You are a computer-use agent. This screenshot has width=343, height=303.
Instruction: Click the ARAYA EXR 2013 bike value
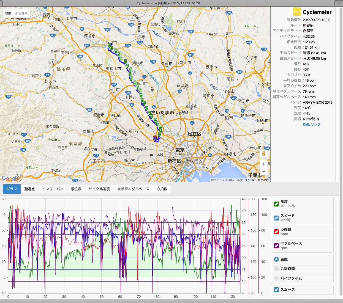coord(318,102)
